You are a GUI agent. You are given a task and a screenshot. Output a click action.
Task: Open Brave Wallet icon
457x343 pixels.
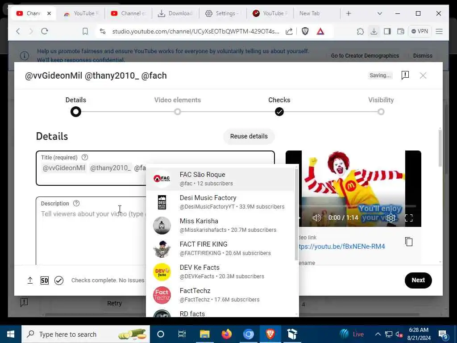coord(401,31)
